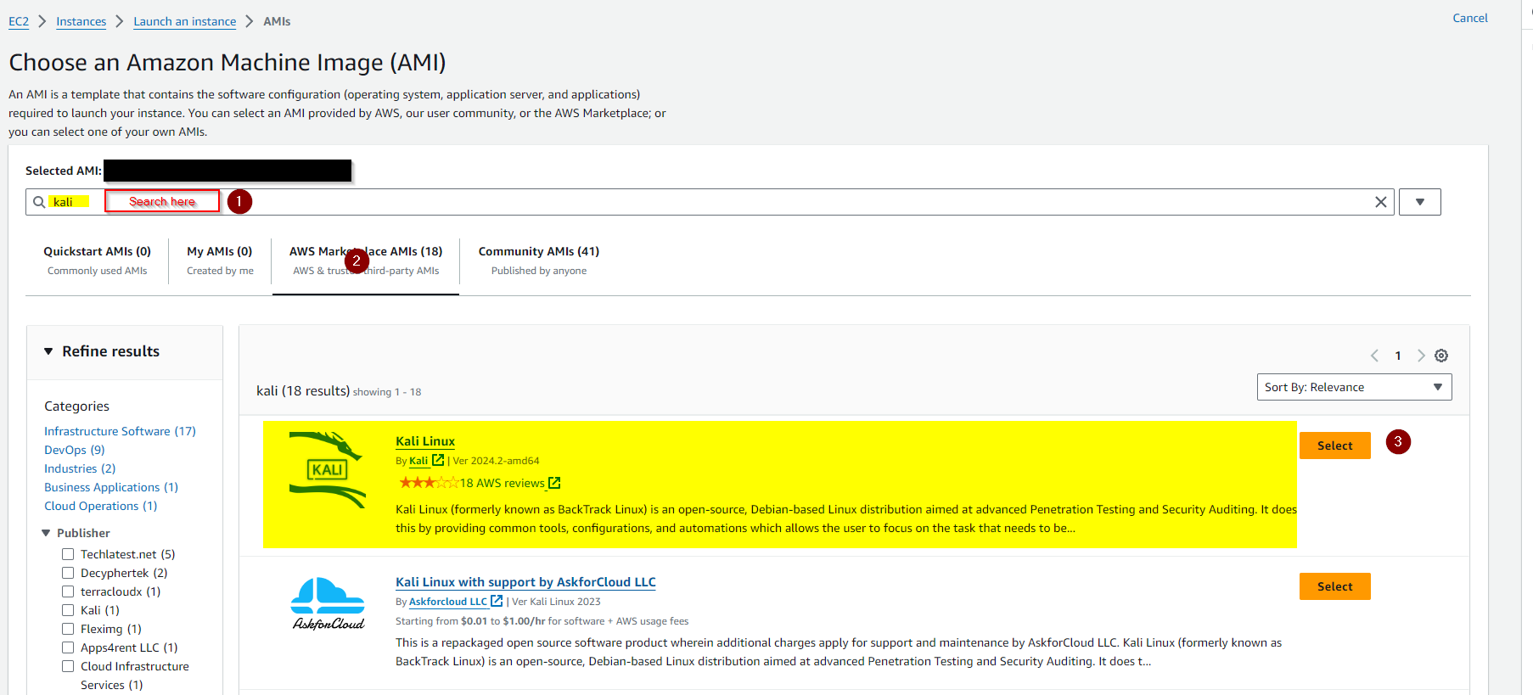The image size is (1533, 695).
Task: Check the Kali publisher checkbox
Action: point(68,610)
